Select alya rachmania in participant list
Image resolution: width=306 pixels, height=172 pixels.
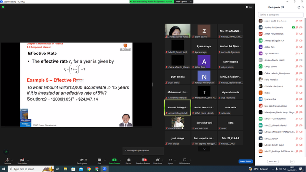(281, 54)
